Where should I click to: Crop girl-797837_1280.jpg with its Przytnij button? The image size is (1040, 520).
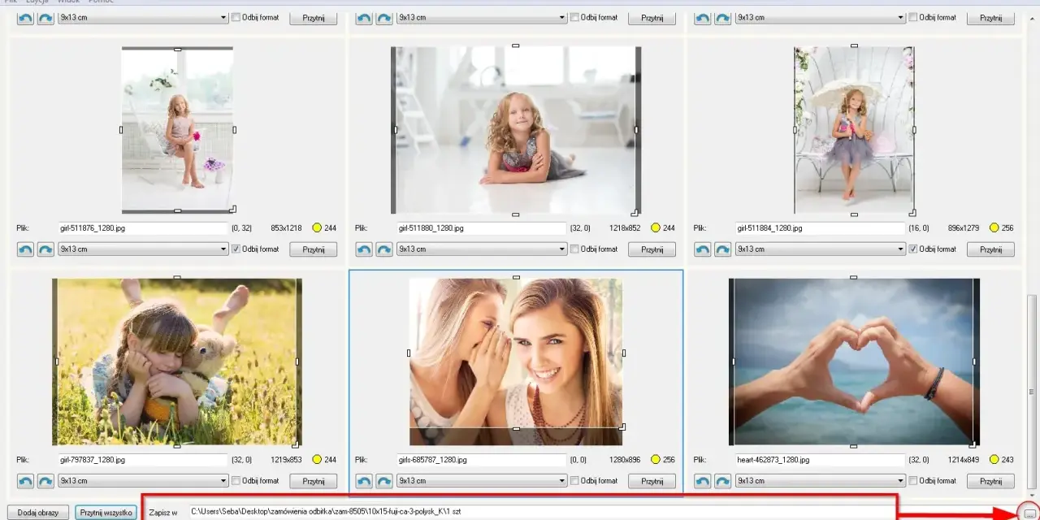(314, 481)
